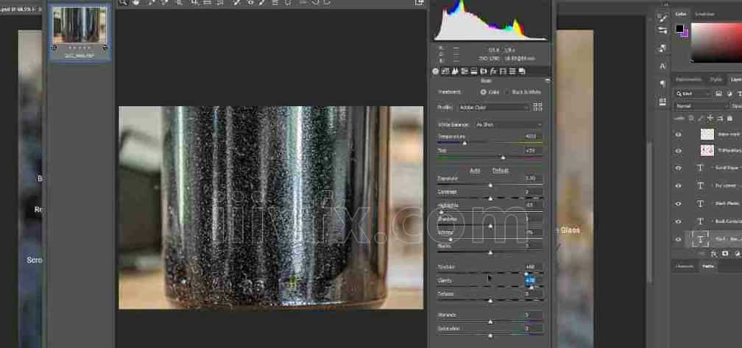742x348 pixels.
Task: Click the Temperature slider handle
Action: coord(464,143)
